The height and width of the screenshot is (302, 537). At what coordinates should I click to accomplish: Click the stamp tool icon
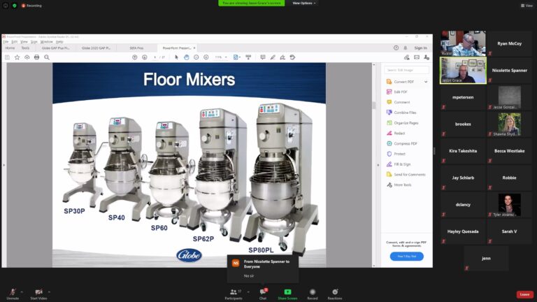pos(292,57)
